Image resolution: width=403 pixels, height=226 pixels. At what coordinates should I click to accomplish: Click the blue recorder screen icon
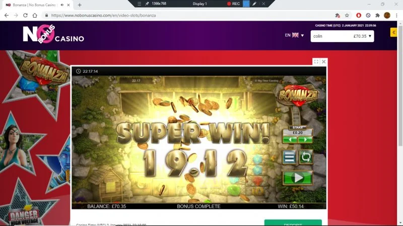[246, 4]
